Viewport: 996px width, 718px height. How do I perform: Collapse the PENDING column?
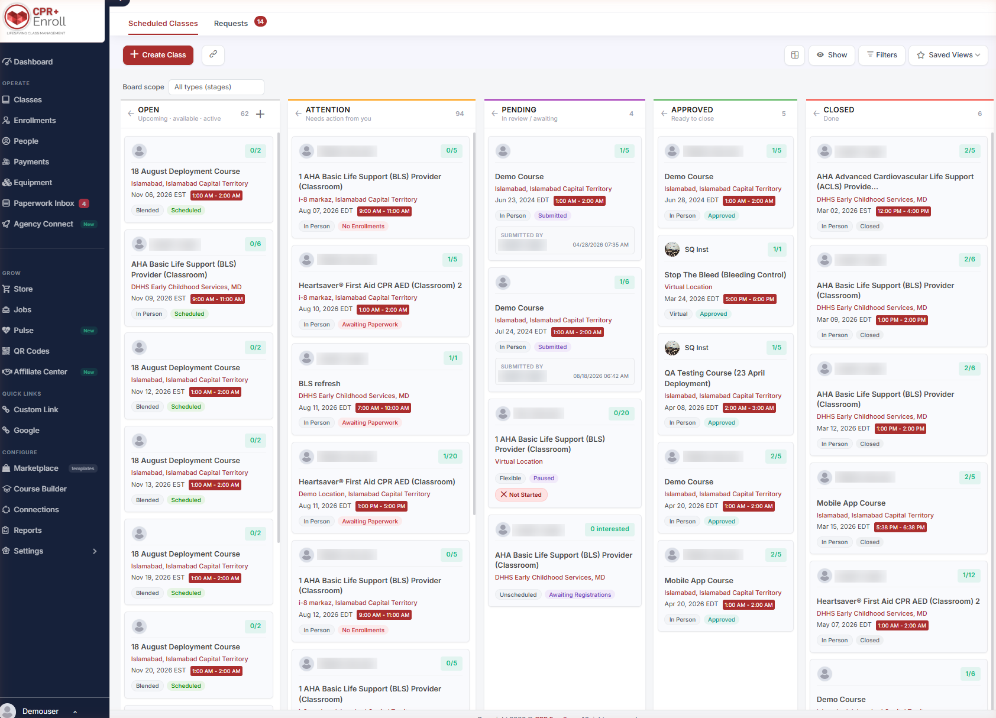click(x=494, y=114)
